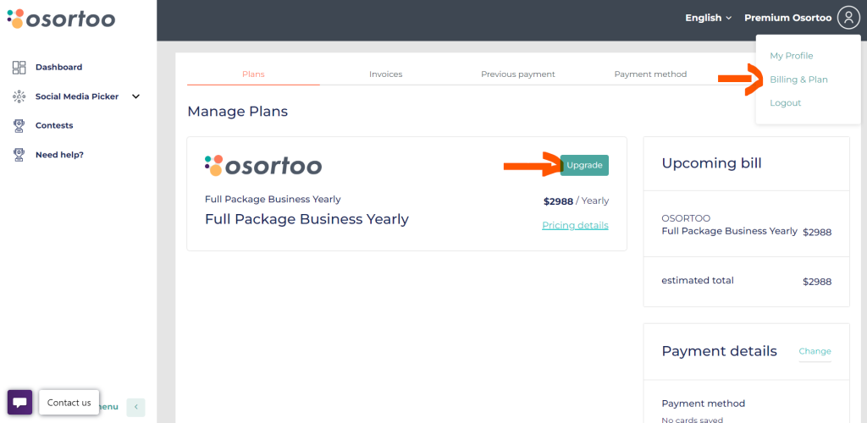This screenshot has width=867, height=423.
Task: Click the osortoo logo in sidebar
Action: click(61, 19)
